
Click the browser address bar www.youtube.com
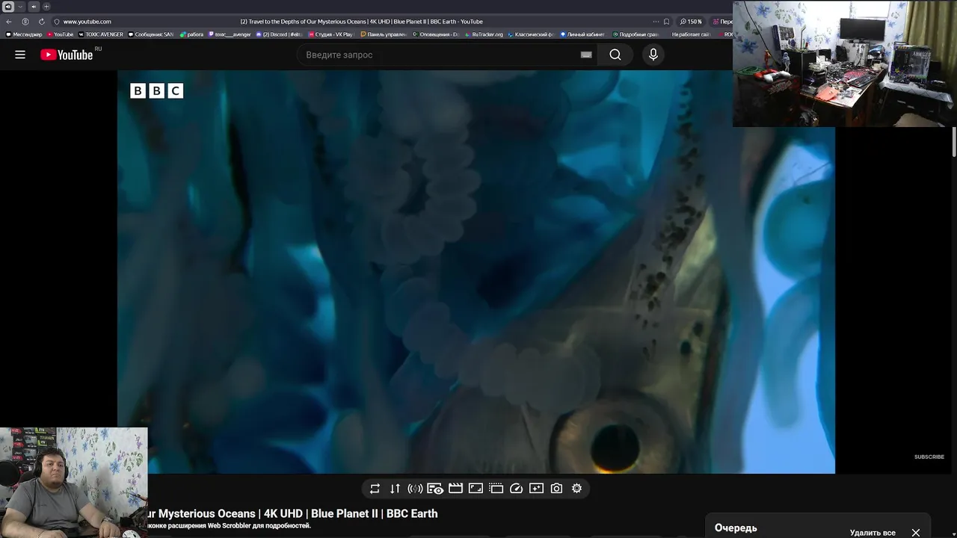(x=87, y=22)
